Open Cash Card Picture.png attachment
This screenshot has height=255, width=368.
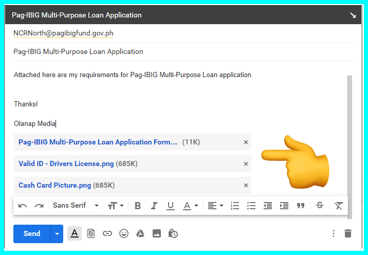coord(54,185)
